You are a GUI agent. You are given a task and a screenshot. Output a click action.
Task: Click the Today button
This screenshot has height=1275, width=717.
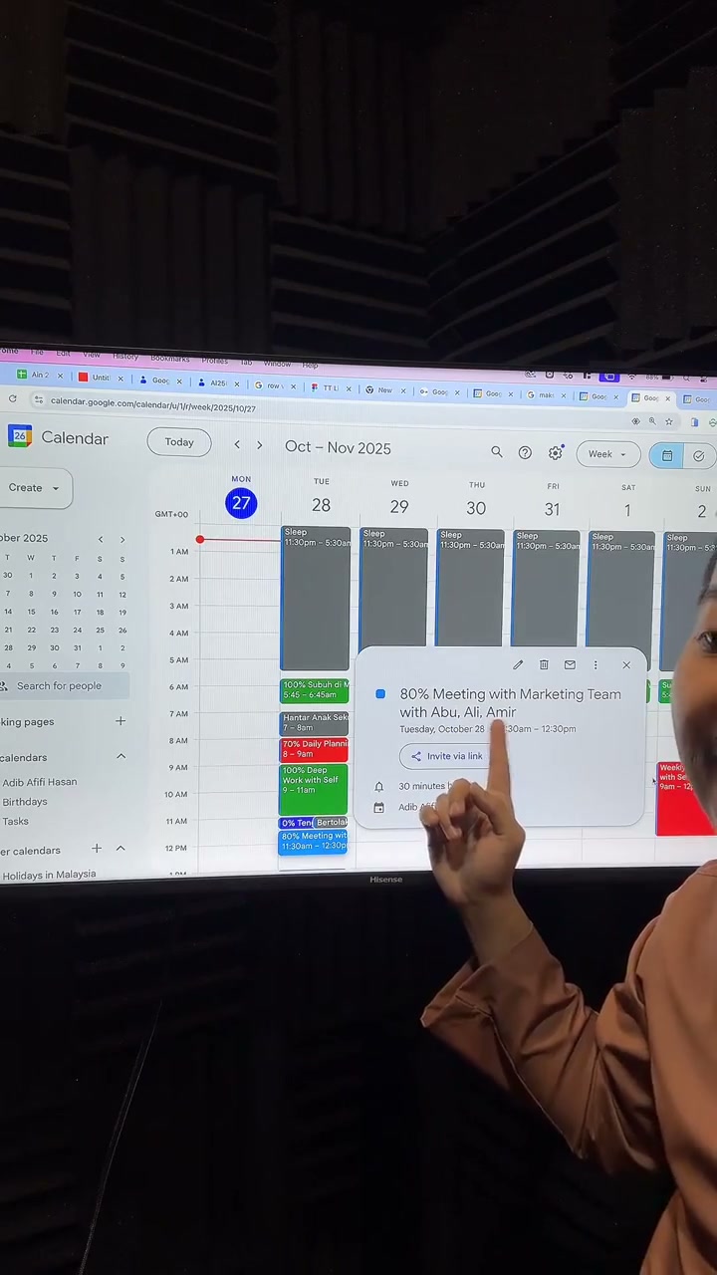(x=179, y=442)
